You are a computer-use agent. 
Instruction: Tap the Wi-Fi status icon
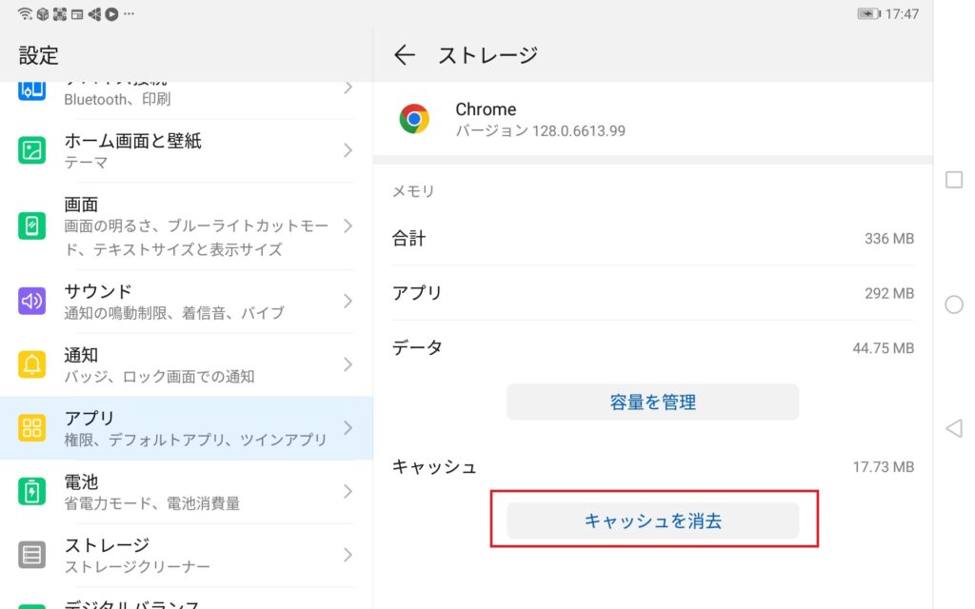[x=25, y=13]
